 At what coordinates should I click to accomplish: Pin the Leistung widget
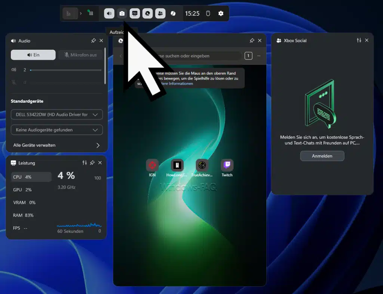pos(92,163)
